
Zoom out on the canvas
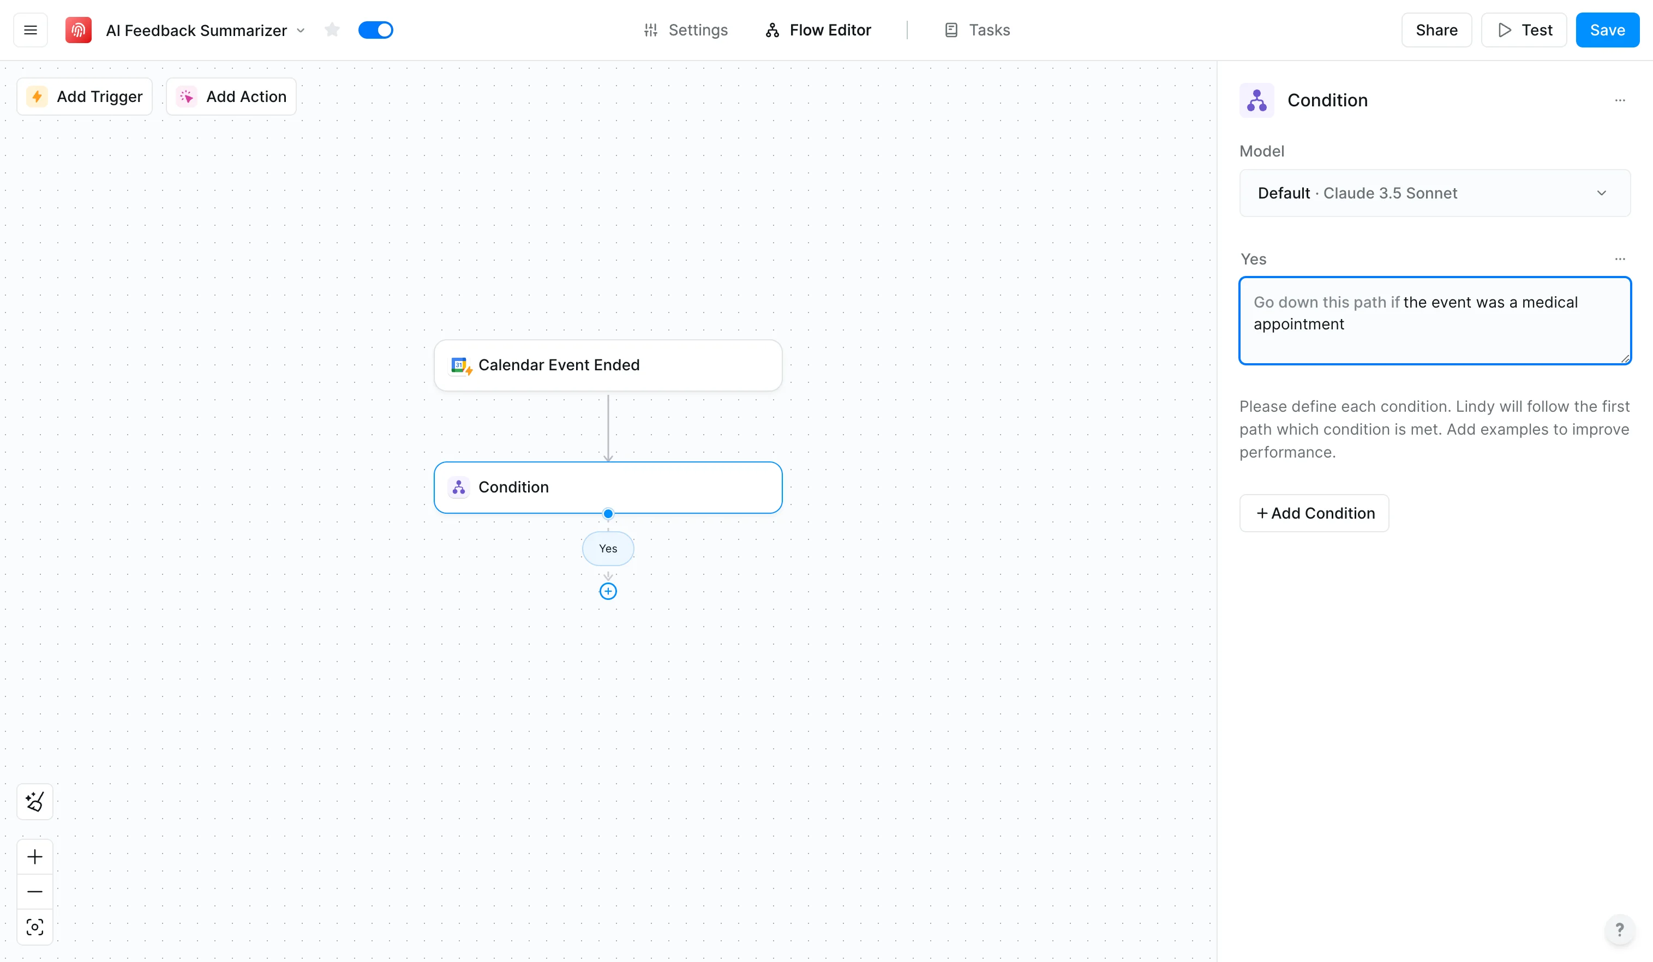[x=35, y=892]
